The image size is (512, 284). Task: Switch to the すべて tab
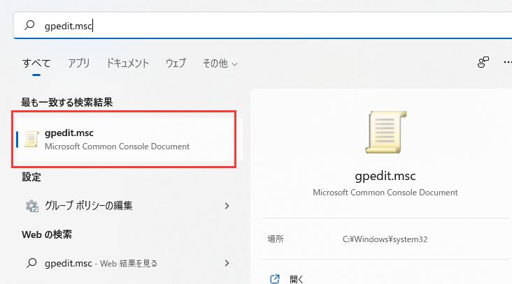[36, 63]
